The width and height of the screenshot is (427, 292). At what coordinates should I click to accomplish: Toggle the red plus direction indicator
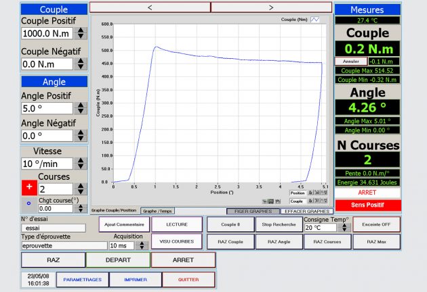pyautogui.click(x=29, y=187)
